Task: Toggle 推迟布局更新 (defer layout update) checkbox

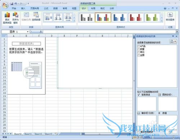Action: tap(139, 132)
